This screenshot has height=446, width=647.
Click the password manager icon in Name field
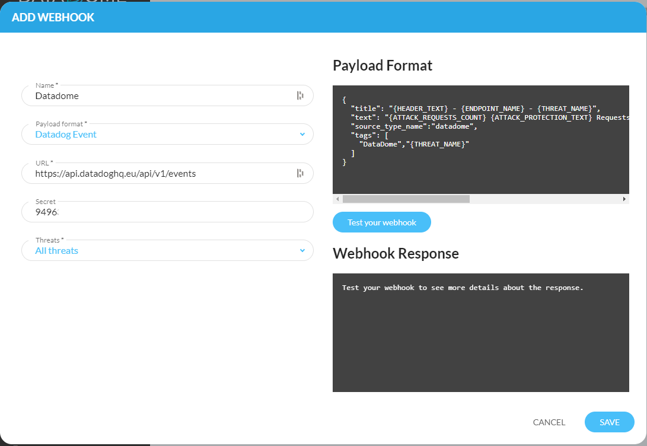click(300, 95)
